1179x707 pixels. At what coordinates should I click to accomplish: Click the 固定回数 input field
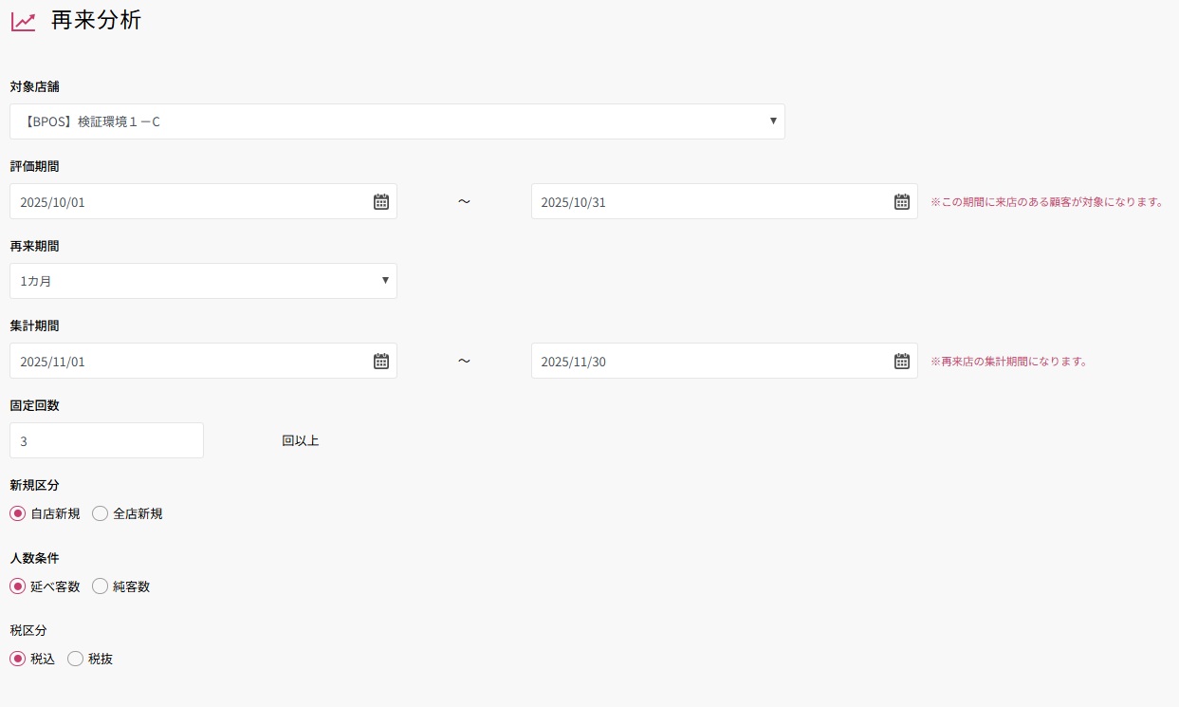pos(106,440)
